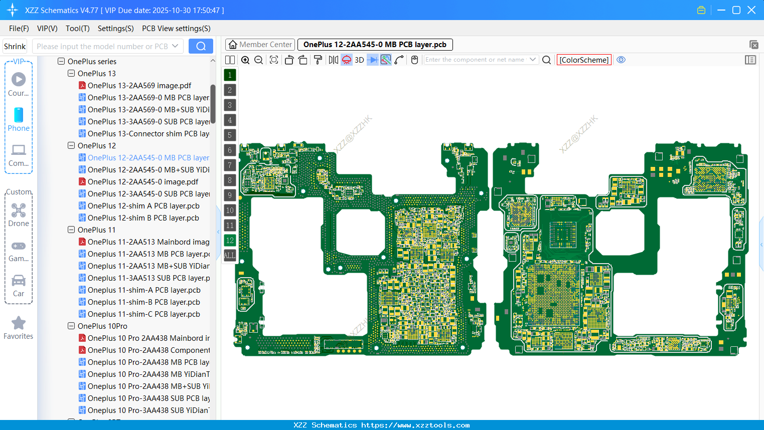This screenshot has width=764, height=430.
Task: Select the split view icon
Action: point(230,60)
